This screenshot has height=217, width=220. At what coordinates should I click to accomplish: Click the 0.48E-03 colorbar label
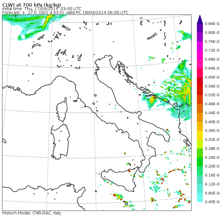coord(212,104)
